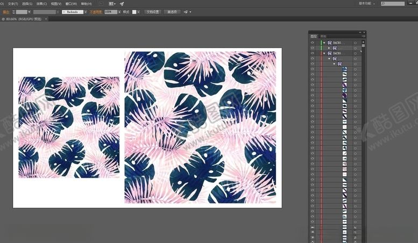The image size is (418, 243).
Task: Open the 视图(V) menu
Action: (x=56, y=3)
